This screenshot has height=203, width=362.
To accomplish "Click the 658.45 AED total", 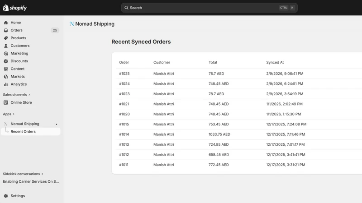I will click(219, 155).
